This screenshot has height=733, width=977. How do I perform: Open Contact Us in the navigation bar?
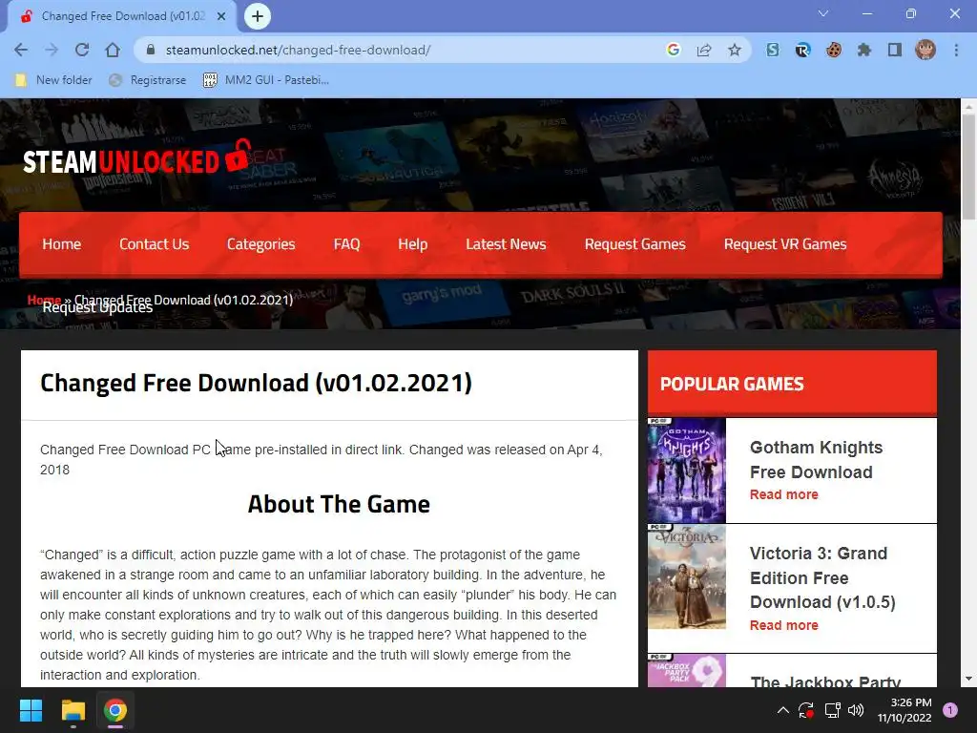coord(154,244)
